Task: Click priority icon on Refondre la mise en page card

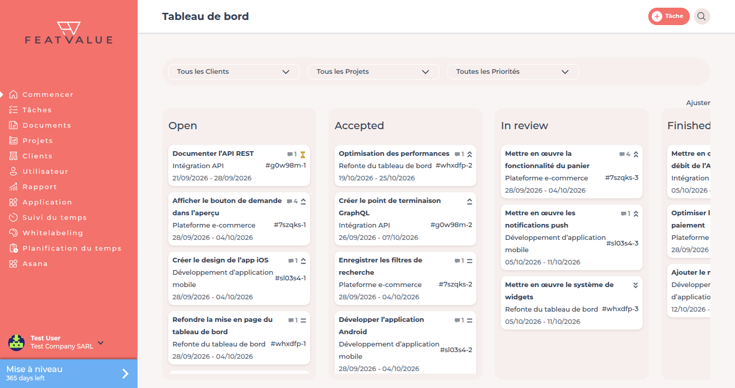Action: (303, 320)
